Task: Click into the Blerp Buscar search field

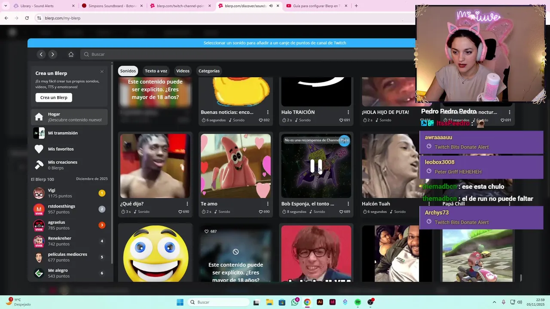Action: (247, 54)
